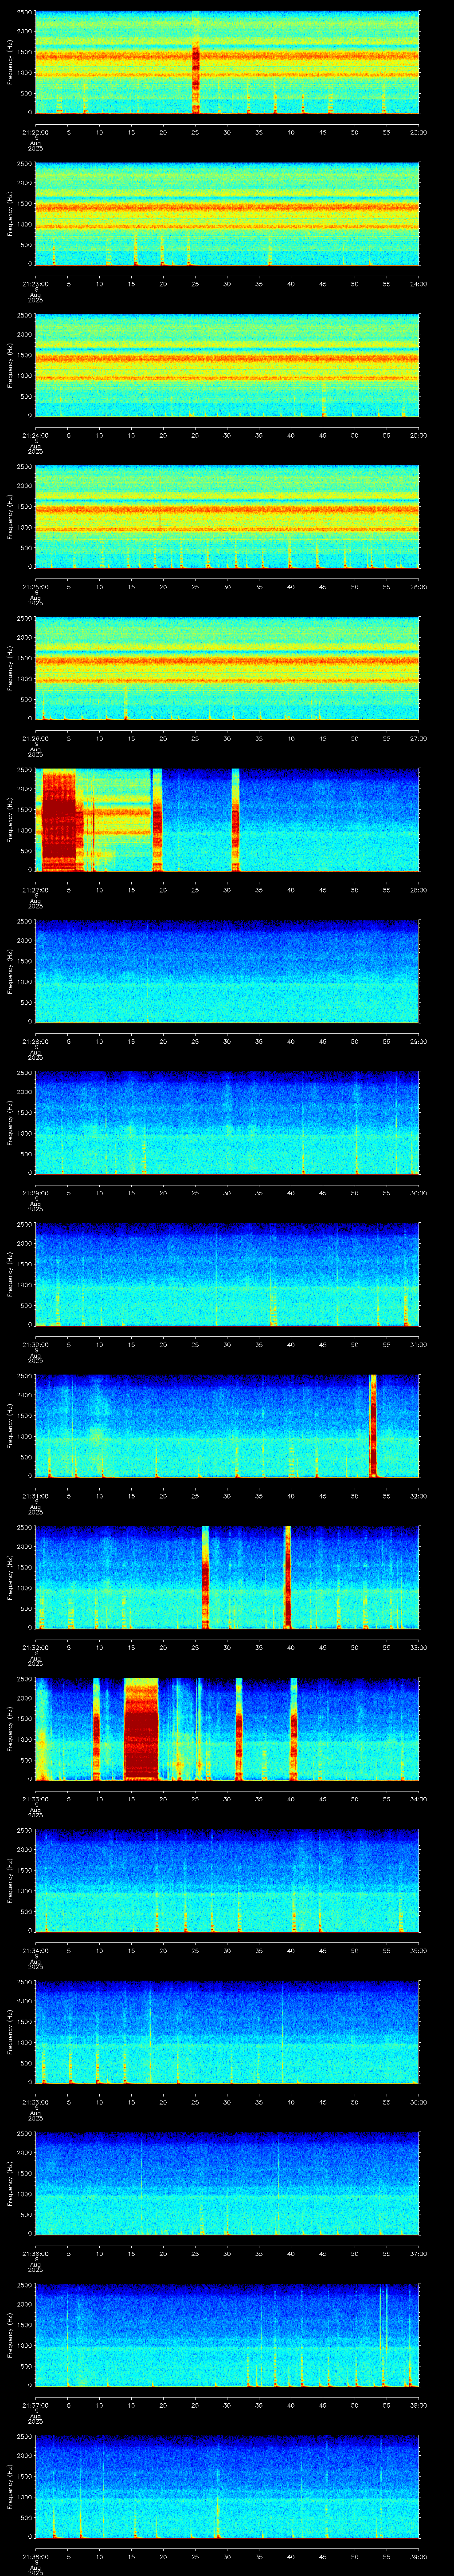The image size is (454, 2576).
Task: Open the spectrogram panel starting at 21:38:00
Action: pyautogui.click(x=227, y=2485)
